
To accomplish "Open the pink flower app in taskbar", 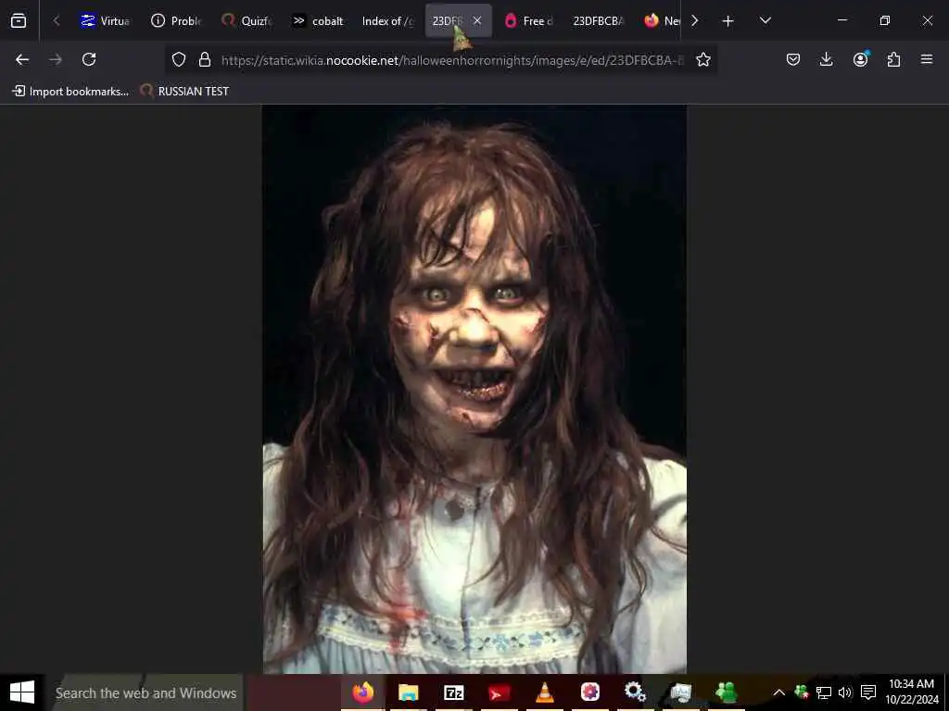I will (590, 692).
